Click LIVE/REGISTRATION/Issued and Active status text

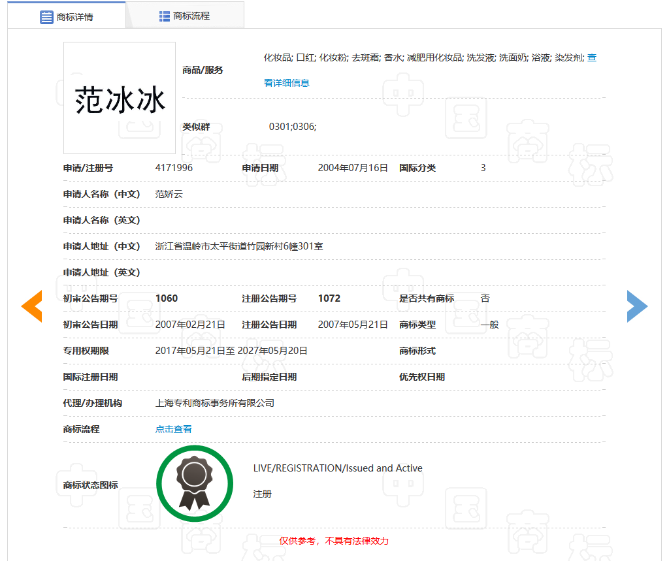(x=338, y=468)
